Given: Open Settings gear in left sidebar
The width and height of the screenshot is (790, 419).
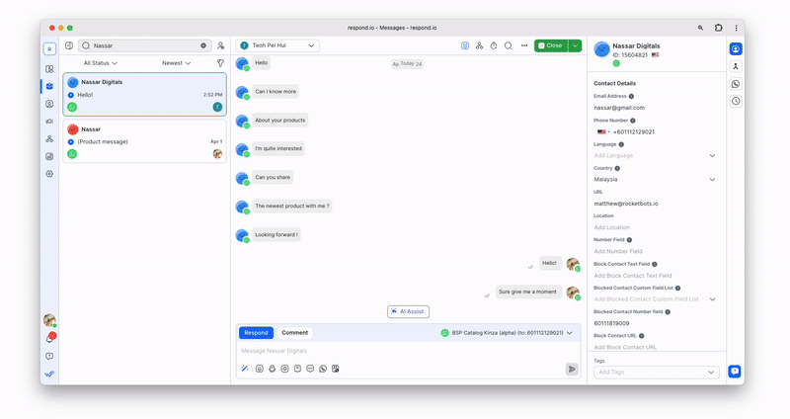Looking at the screenshot, I should [49, 173].
